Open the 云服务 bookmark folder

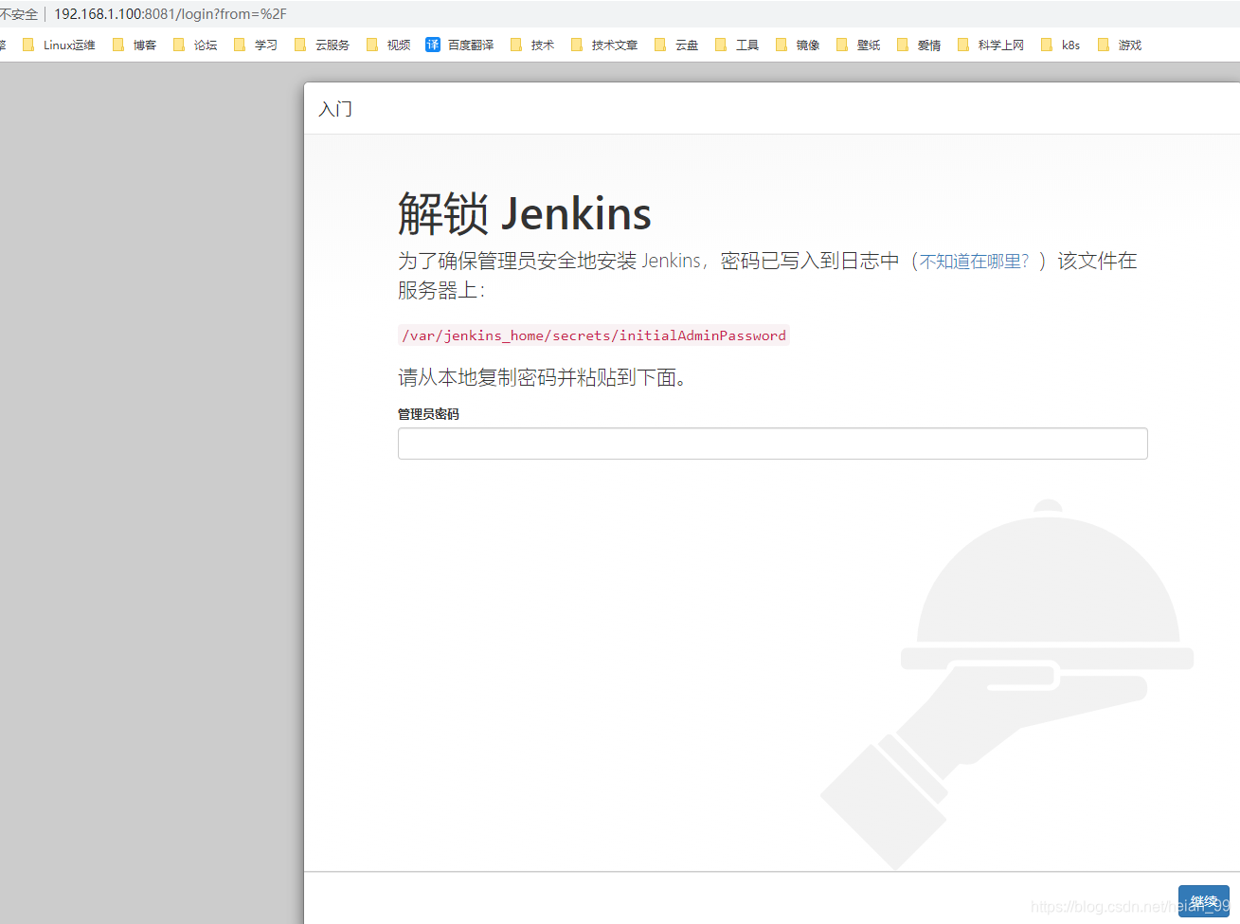pyautogui.click(x=322, y=45)
